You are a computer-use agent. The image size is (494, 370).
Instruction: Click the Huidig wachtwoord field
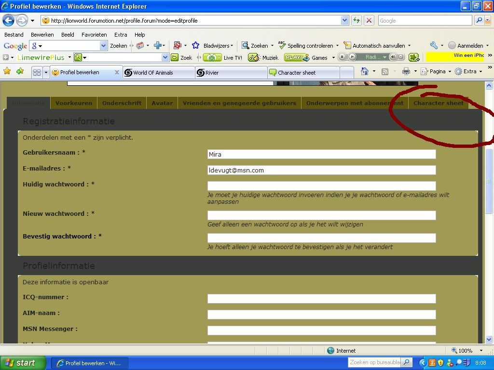[x=321, y=186]
